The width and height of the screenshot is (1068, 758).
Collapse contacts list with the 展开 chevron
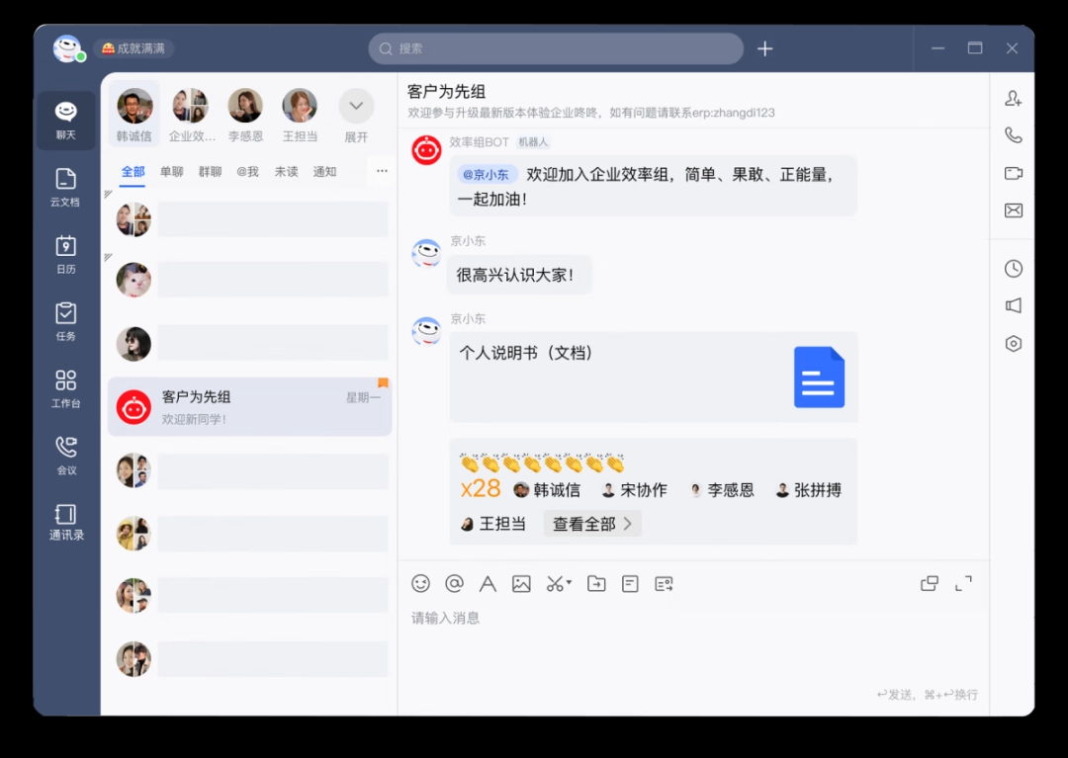point(356,105)
